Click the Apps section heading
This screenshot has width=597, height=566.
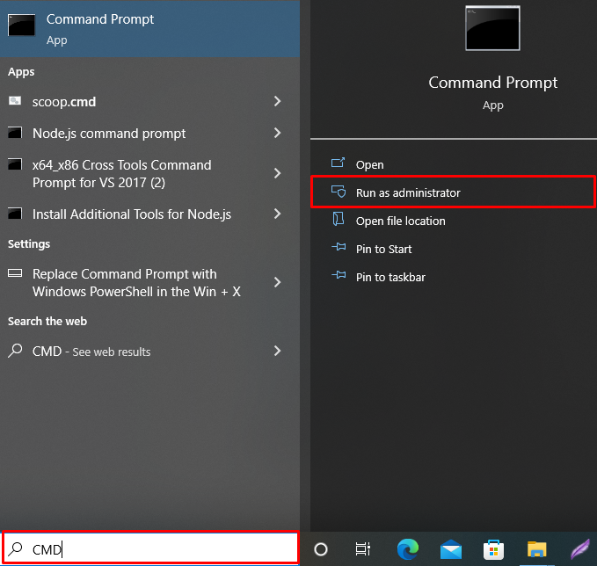[21, 72]
